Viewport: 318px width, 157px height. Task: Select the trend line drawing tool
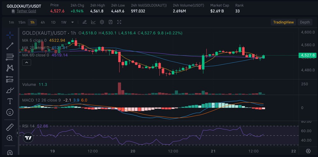click(10, 46)
